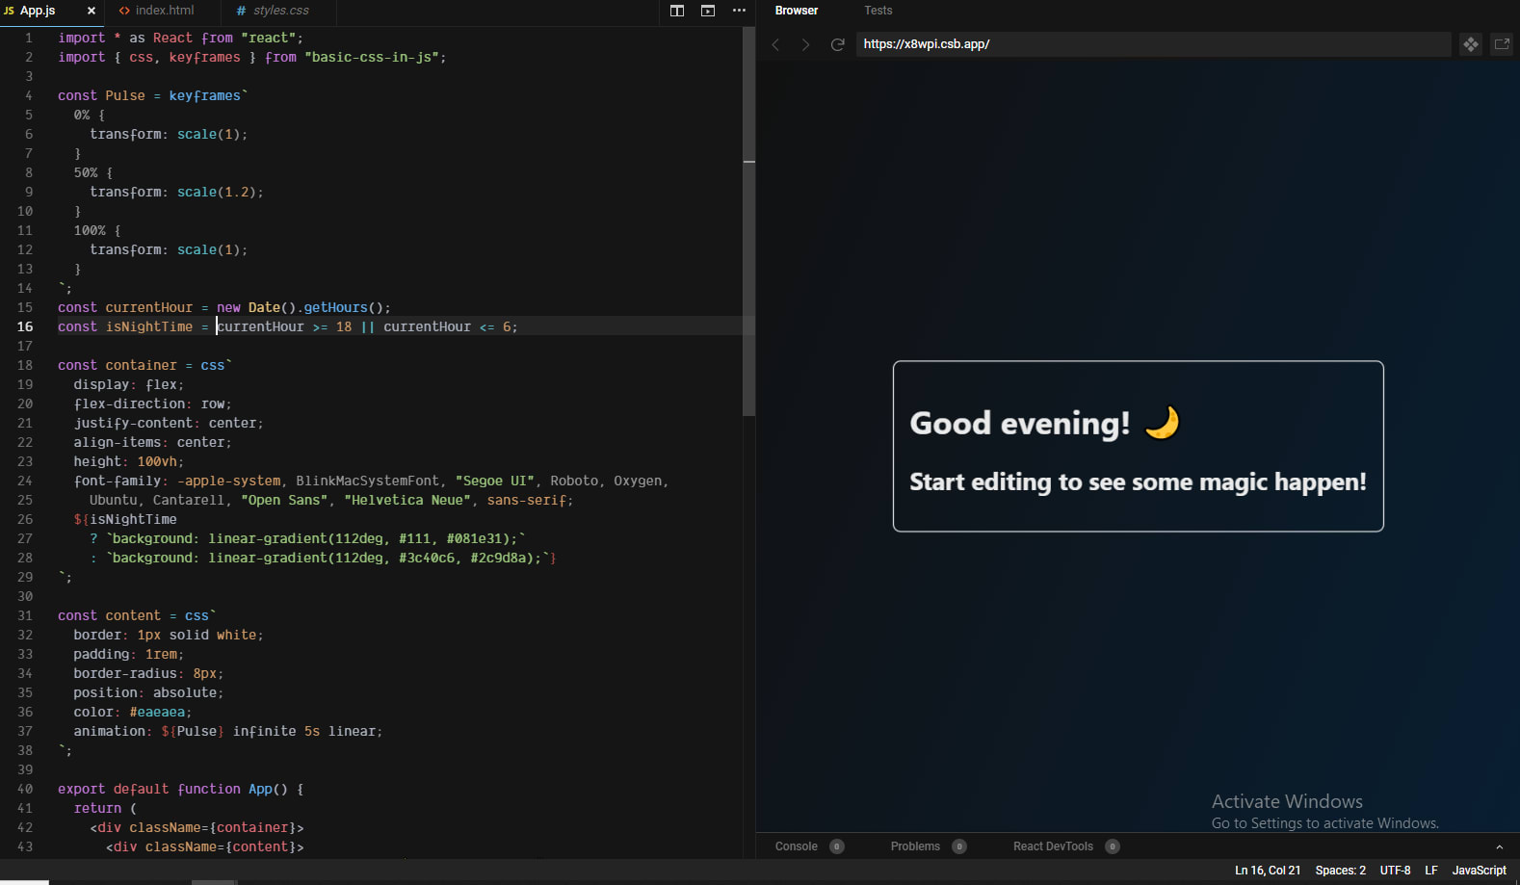Click line number 16 in gutter
1520x885 pixels.
pos(25,326)
